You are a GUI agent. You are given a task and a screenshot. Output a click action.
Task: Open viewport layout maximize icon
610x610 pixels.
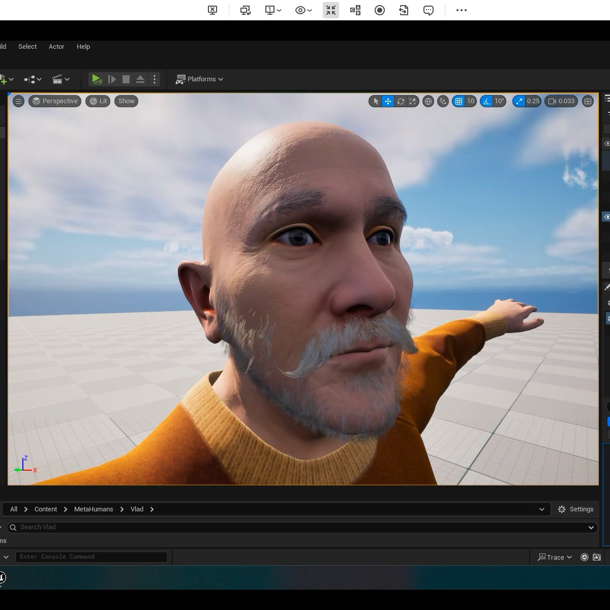point(588,101)
